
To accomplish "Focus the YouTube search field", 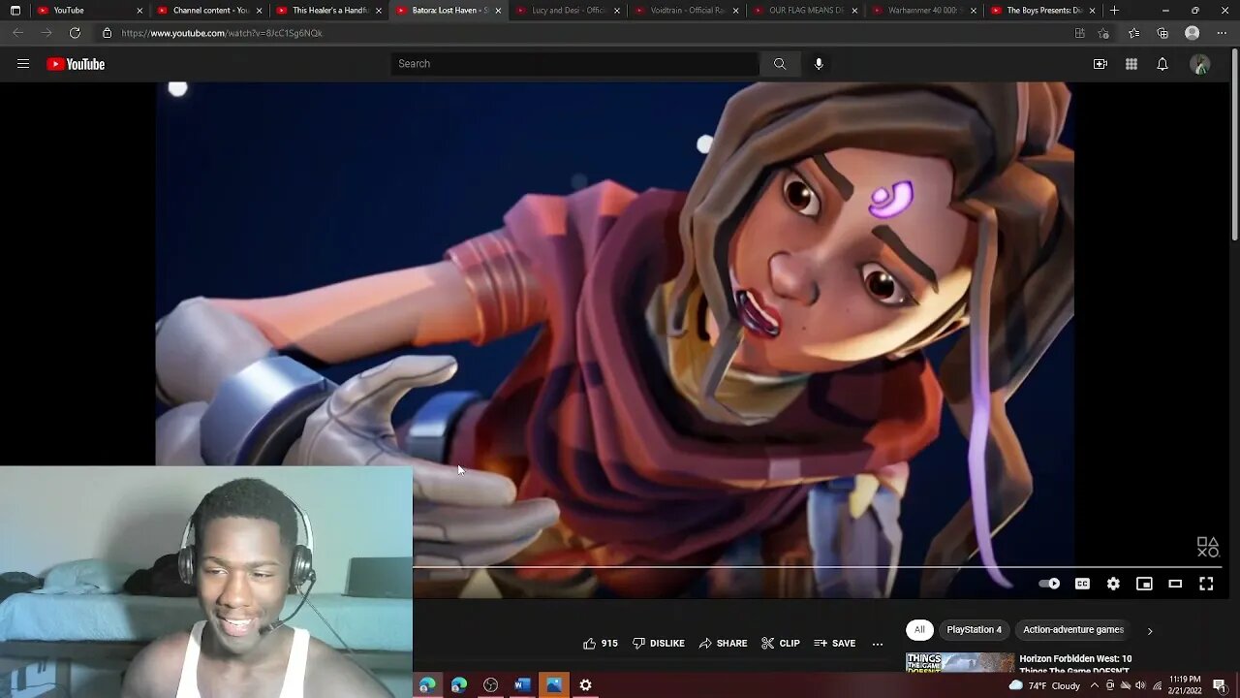I will pos(574,64).
